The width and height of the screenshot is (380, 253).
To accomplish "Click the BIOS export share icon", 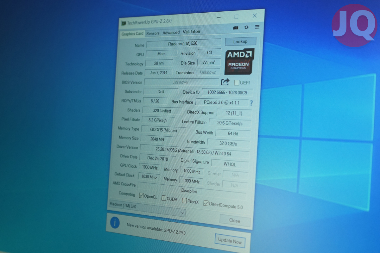I will [225, 82].
